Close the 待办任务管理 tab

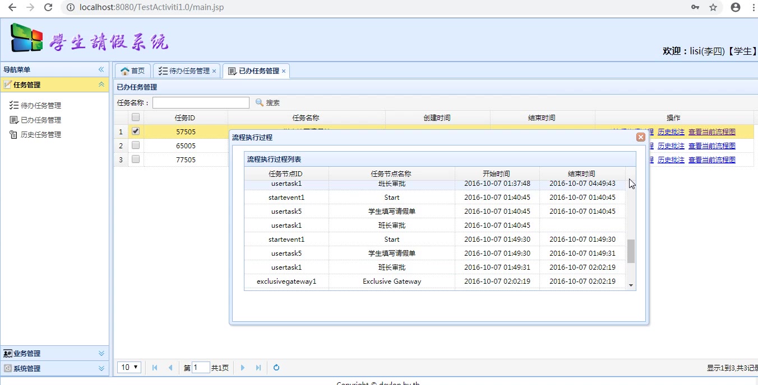214,71
